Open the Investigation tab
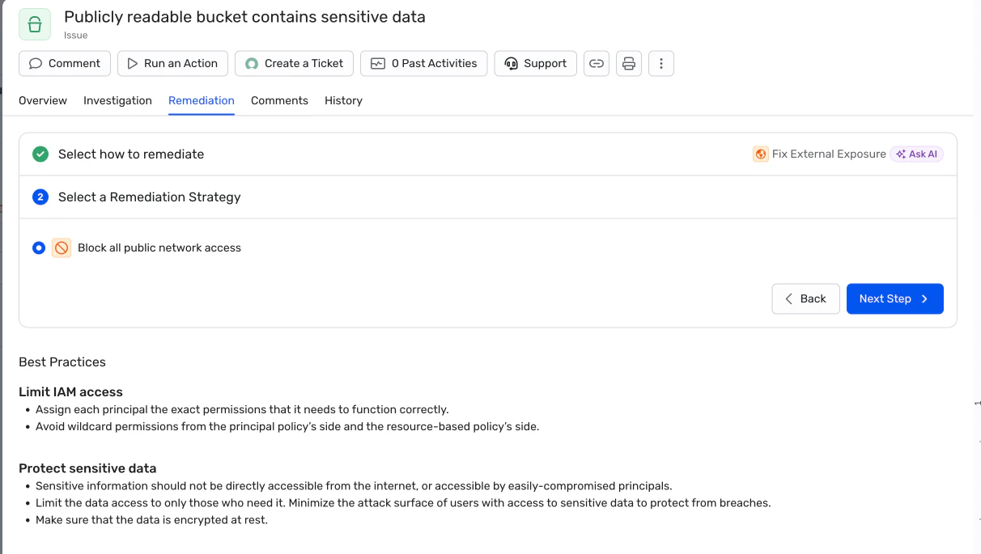 coord(117,100)
